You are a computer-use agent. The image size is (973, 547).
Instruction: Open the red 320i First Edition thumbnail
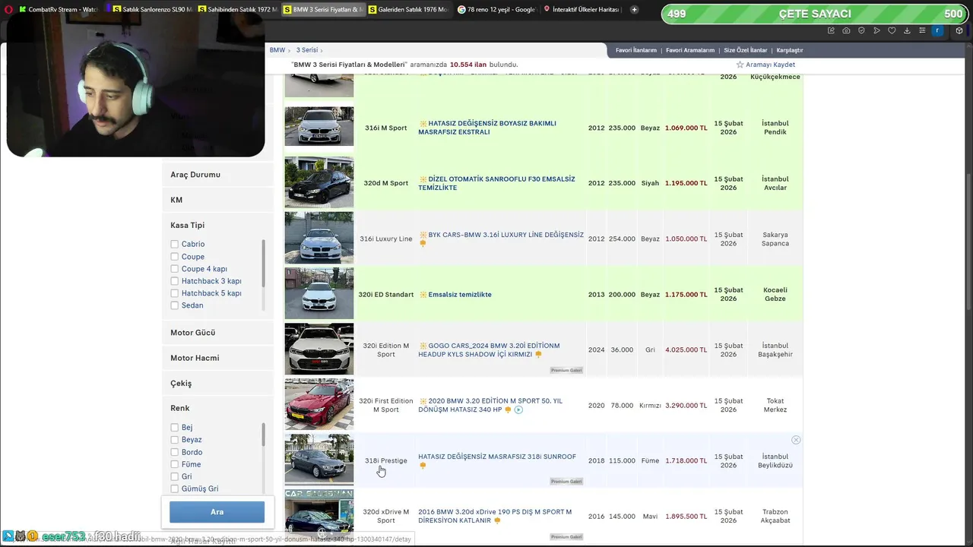tap(319, 404)
